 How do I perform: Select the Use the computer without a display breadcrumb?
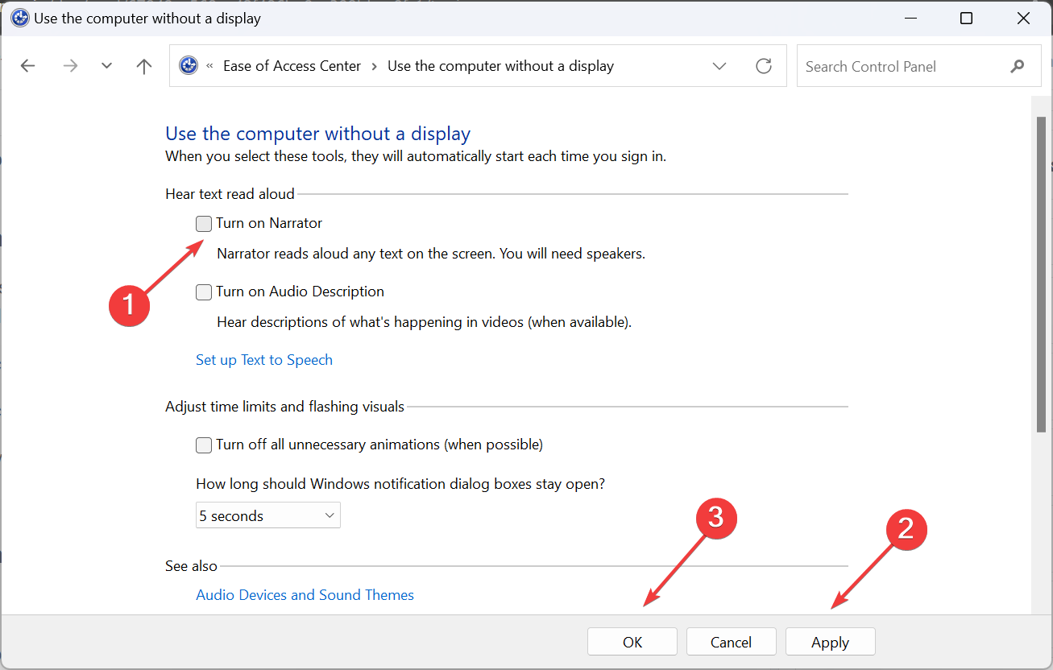click(x=500, y=65)
